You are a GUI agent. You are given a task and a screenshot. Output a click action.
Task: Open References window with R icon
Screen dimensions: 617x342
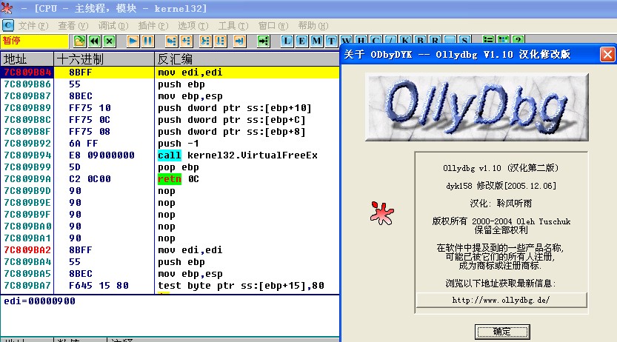pyautogui.click(x=434, y=40)
